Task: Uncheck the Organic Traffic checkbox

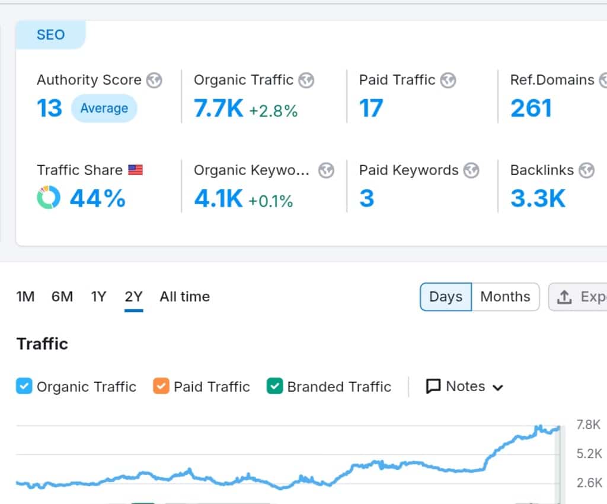Action: (x=24, y=386)
